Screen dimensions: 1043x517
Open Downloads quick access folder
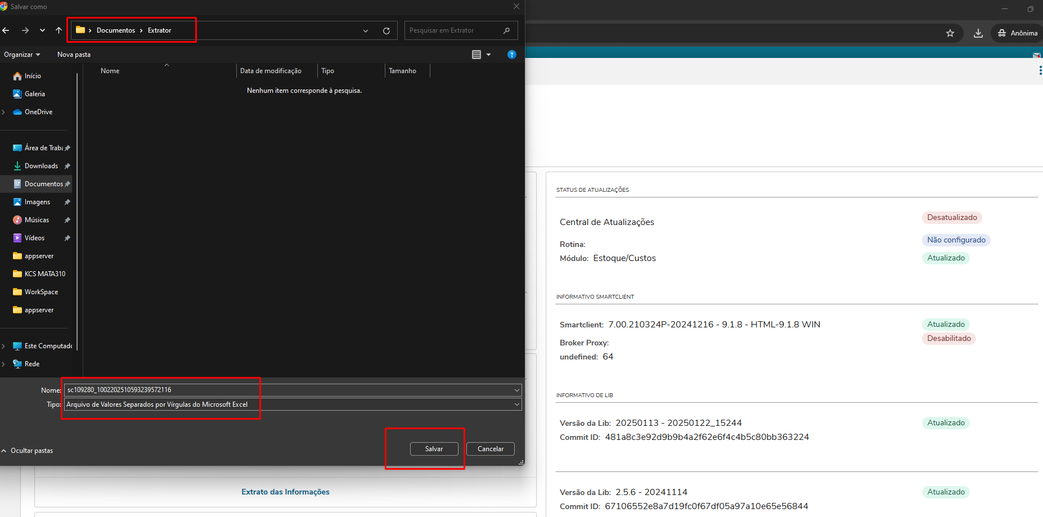coord(41,166)
